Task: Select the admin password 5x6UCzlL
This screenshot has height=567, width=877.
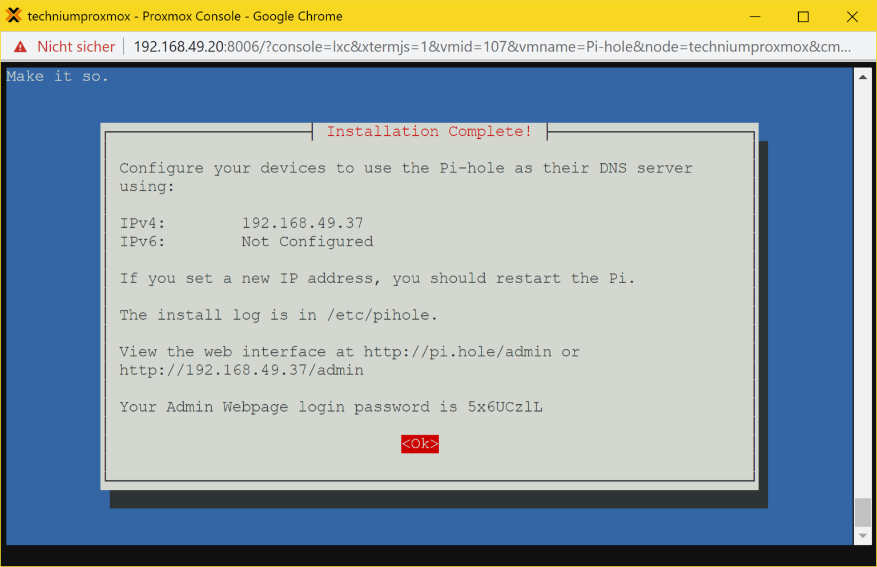Action: click(x=505, y=407)
